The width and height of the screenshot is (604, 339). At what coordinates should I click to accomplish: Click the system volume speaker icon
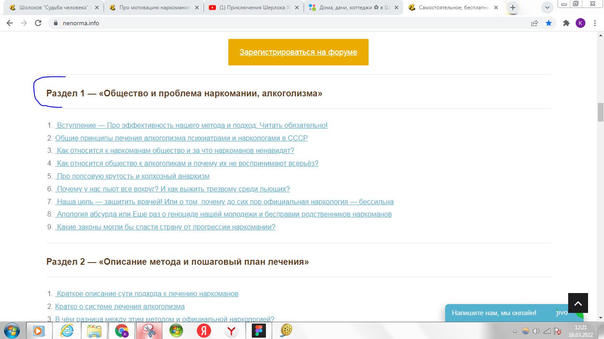click(x=536, y=331)
